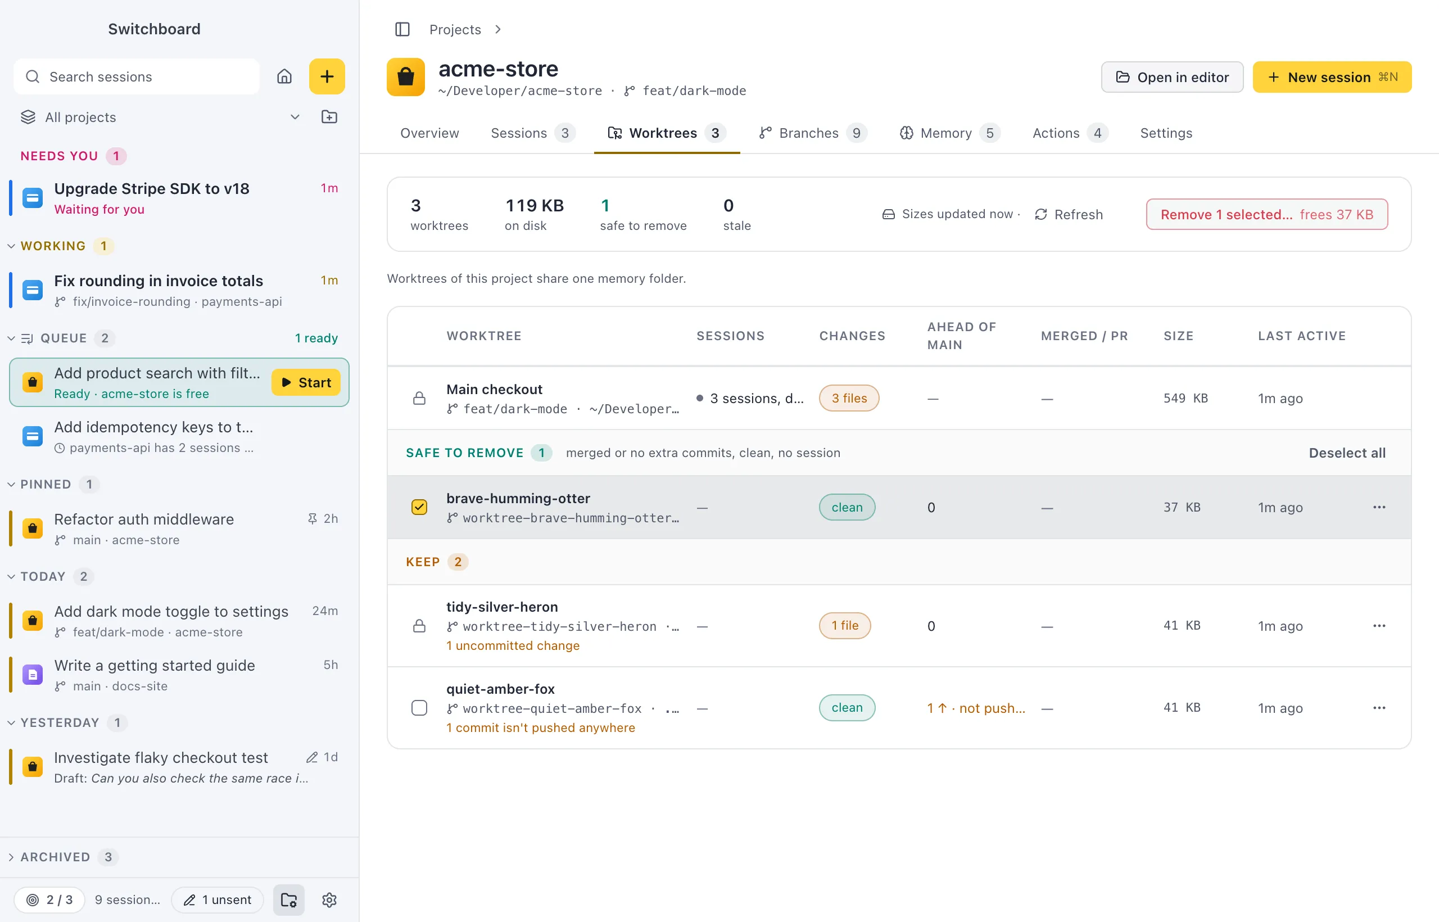Click the home icon beside search
1439x922 pixels.
coord(284,76)
